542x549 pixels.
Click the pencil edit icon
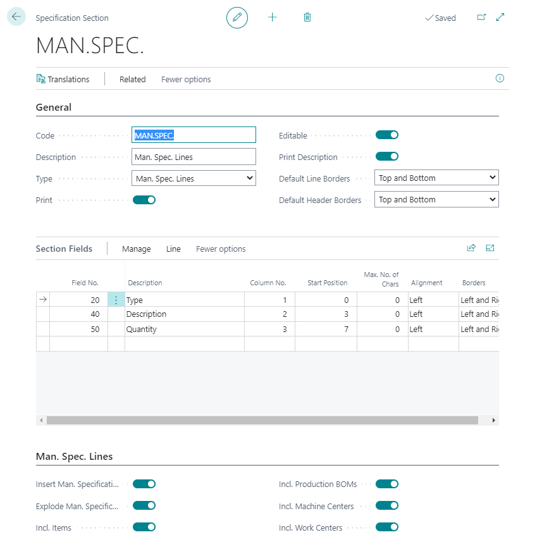point(237,18)
